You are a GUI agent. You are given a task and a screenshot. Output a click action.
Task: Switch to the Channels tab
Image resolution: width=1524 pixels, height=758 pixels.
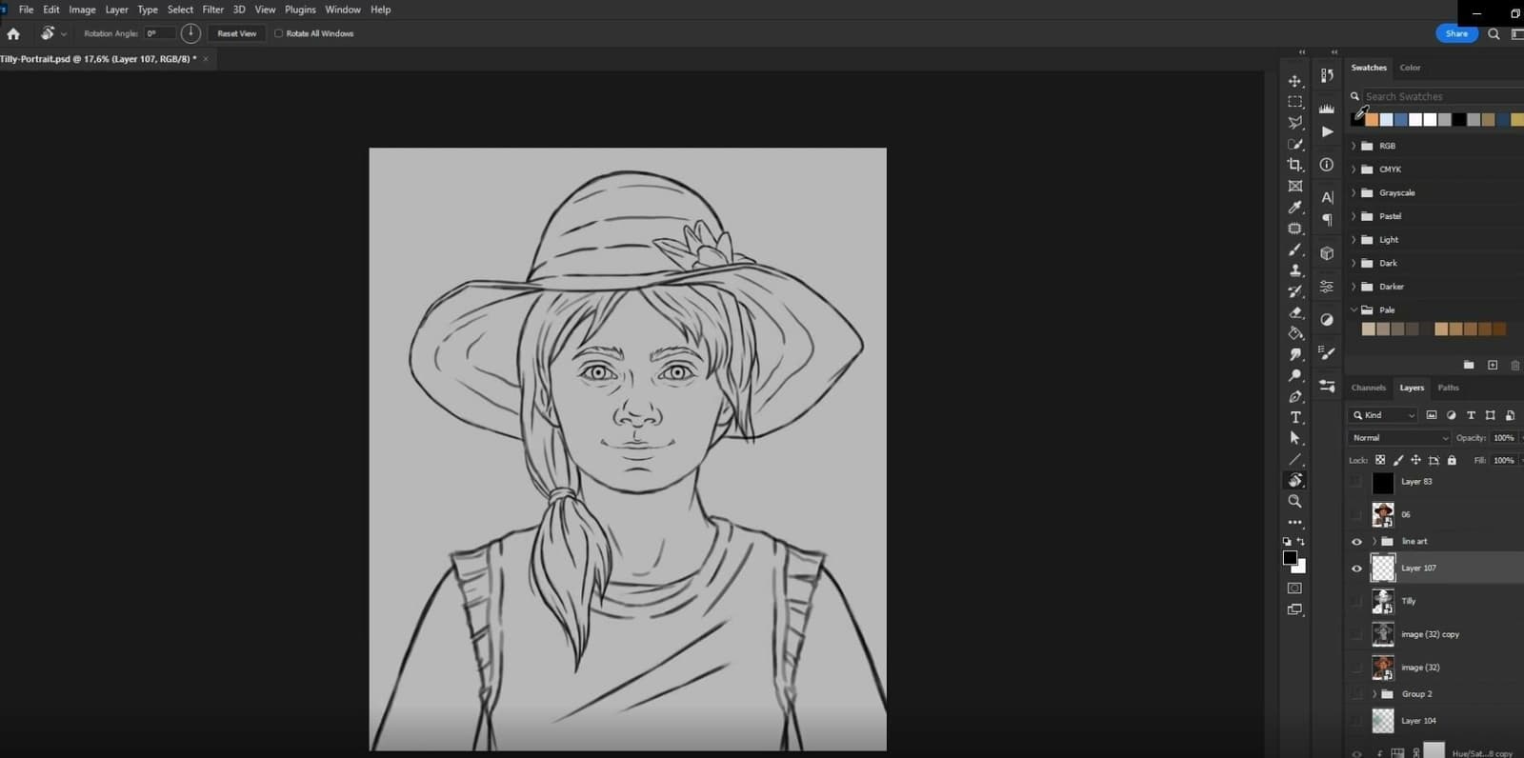pyautogui.click(x=1368, y=388)
